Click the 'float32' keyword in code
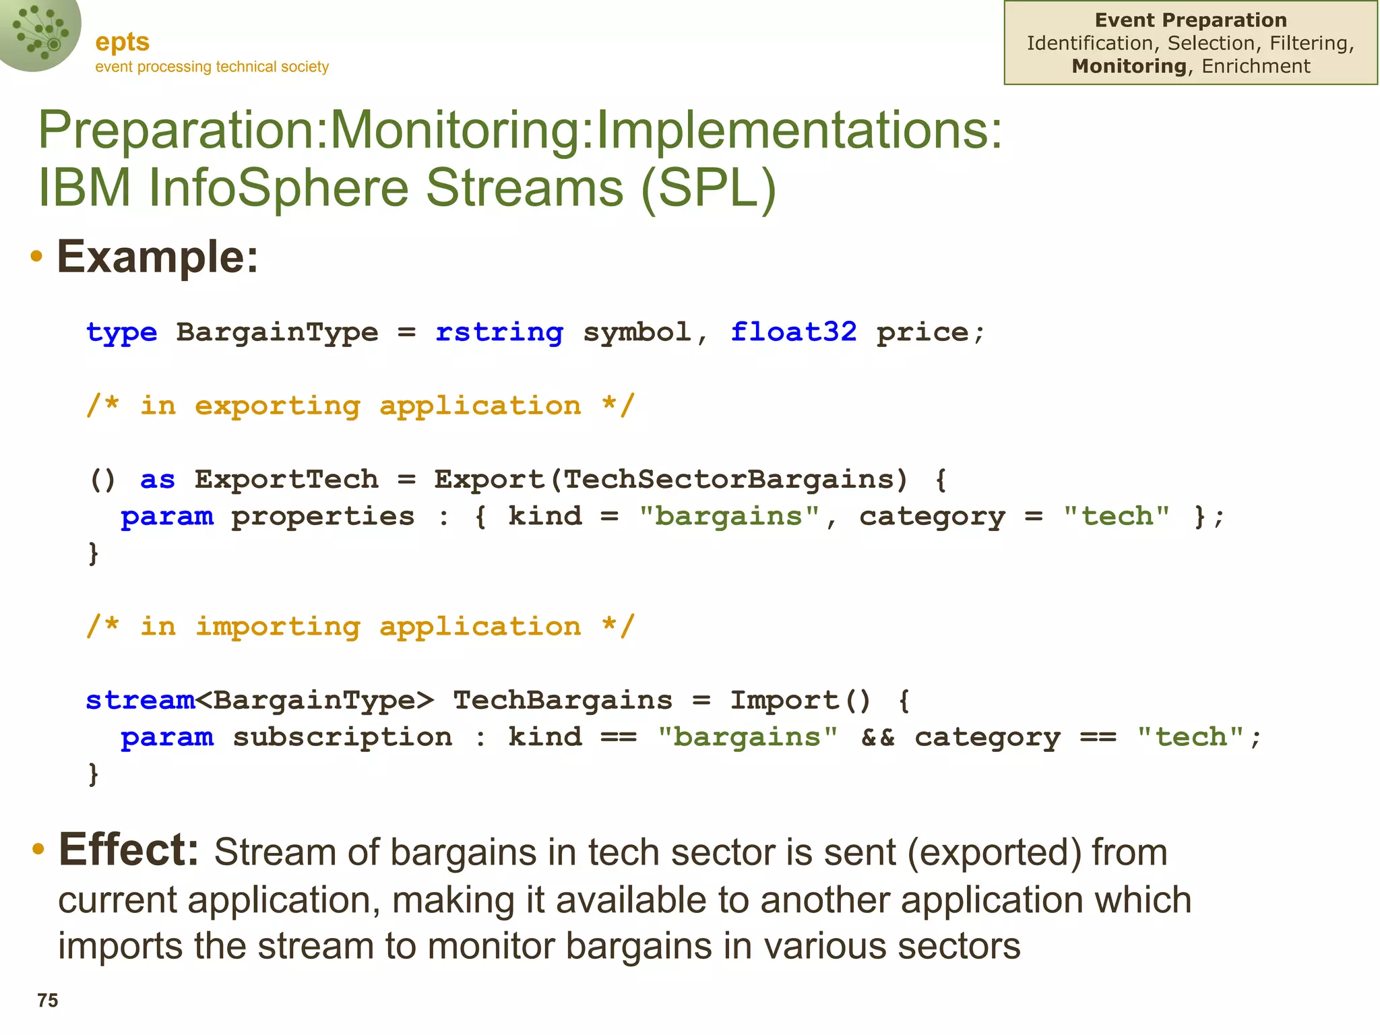Viewport: 1380px width, 1035px height. tap(793, 332)
